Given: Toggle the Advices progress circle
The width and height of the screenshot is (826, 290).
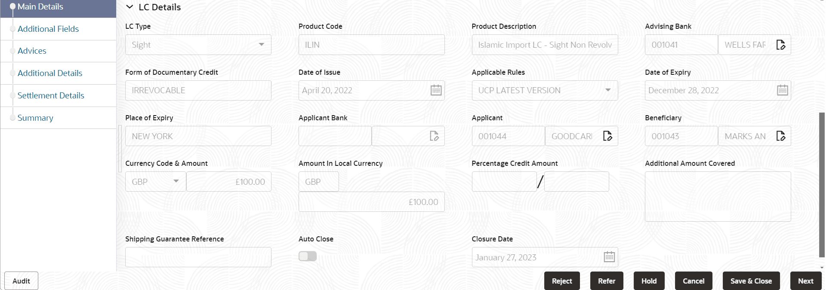Looking at the screenshot, I should tap(12, 51).
